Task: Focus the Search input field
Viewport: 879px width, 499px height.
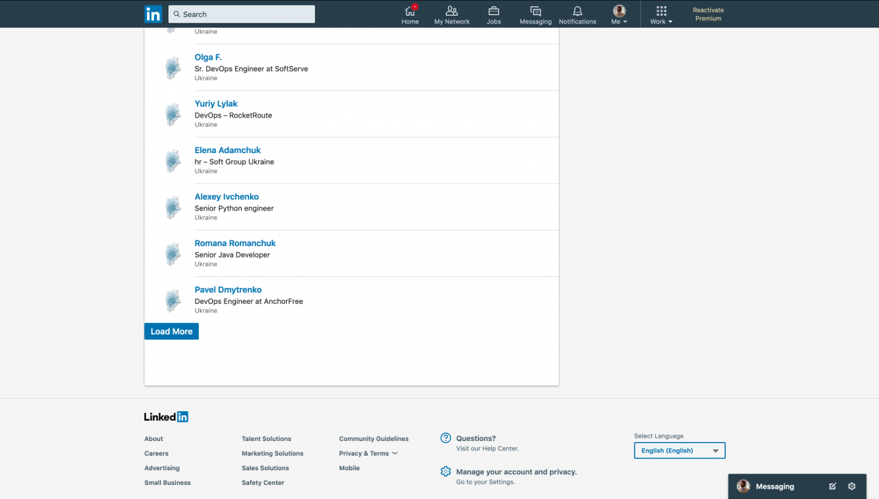Action: pos(242,14)
